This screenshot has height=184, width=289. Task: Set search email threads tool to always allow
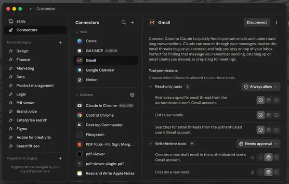coord(261,130)
